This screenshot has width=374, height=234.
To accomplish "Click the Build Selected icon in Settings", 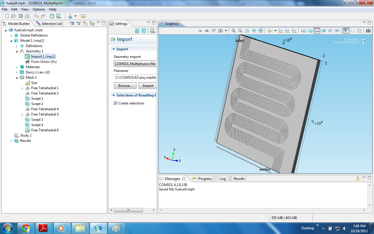I will 137,31.
